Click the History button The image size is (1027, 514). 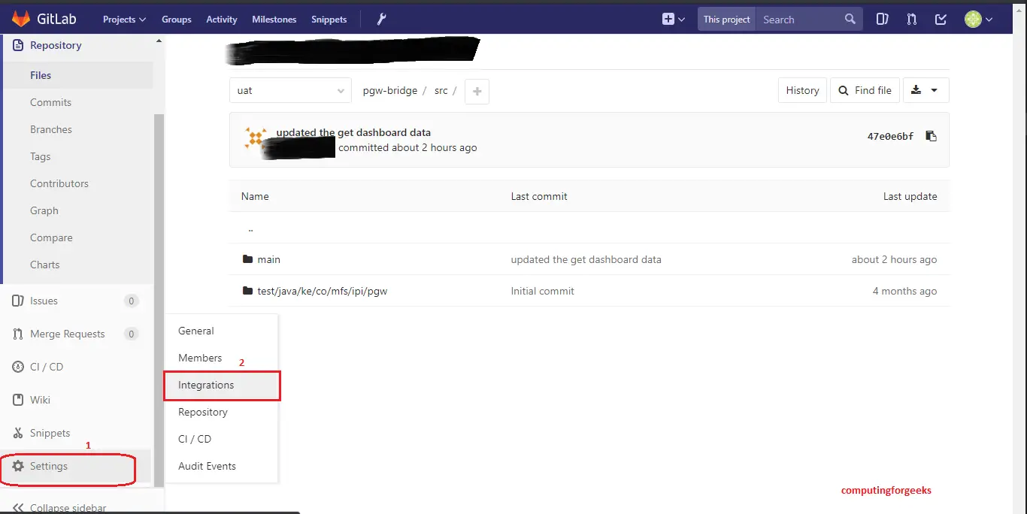(802, 90)
